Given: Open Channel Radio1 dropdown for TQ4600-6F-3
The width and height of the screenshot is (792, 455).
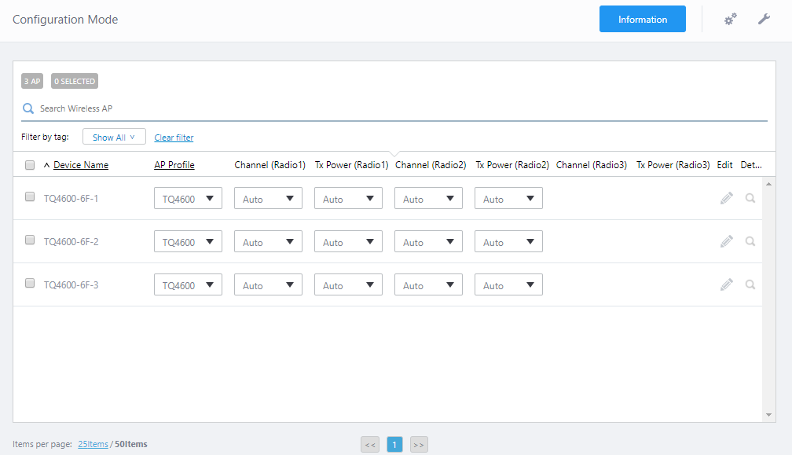Looking at the screenshot, I should pyautogui.click(x=268, y=284).
